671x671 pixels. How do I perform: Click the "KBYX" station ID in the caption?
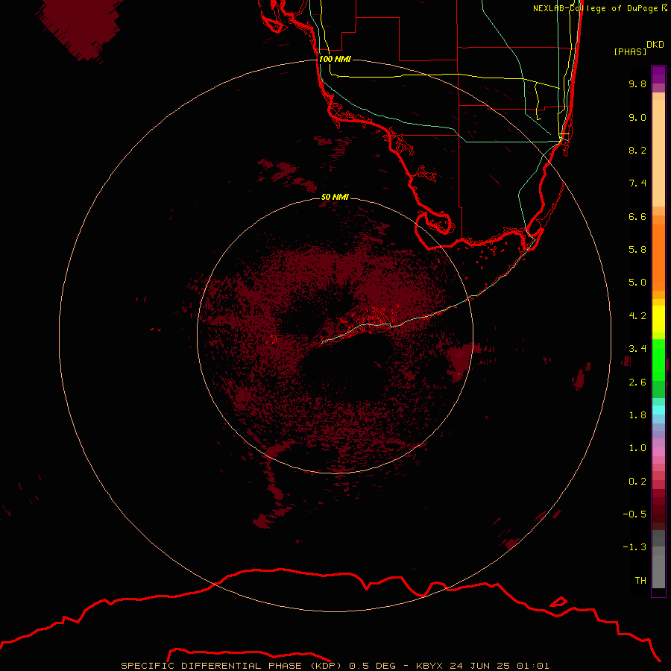tap(430, 666)
